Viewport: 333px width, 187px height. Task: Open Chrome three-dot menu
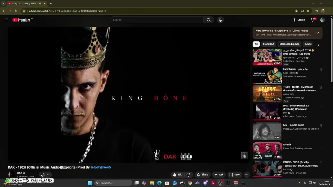coord(329,11)
